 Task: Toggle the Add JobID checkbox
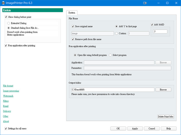pos(152,25)
